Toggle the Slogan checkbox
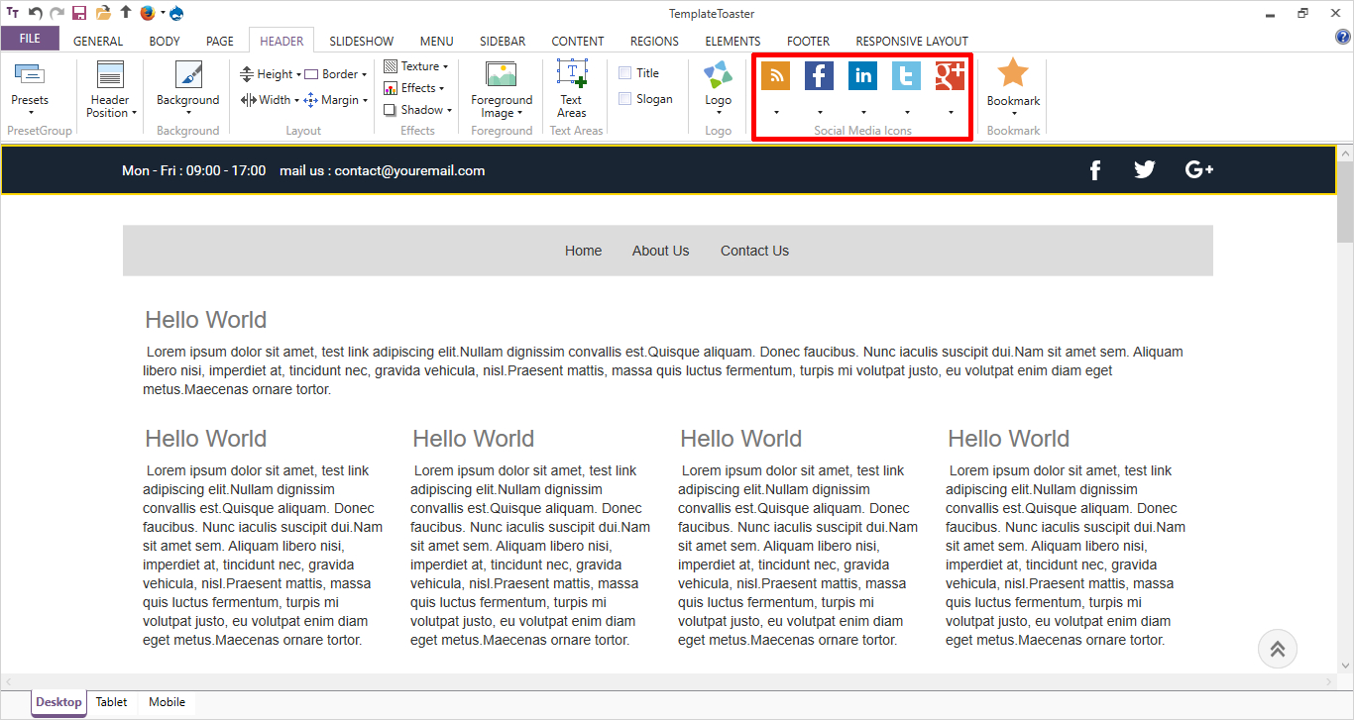 point(625,99)
